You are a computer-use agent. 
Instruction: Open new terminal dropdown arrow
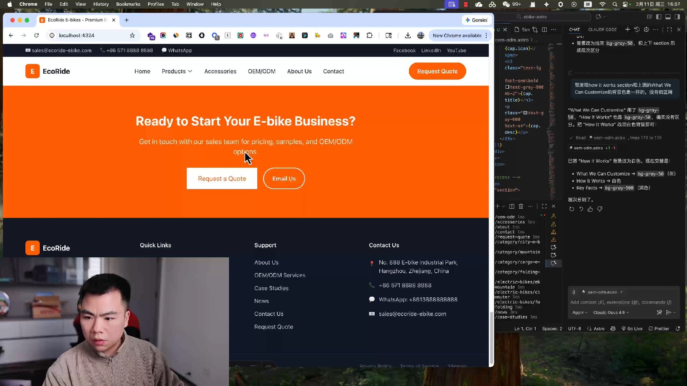(503, 207)
